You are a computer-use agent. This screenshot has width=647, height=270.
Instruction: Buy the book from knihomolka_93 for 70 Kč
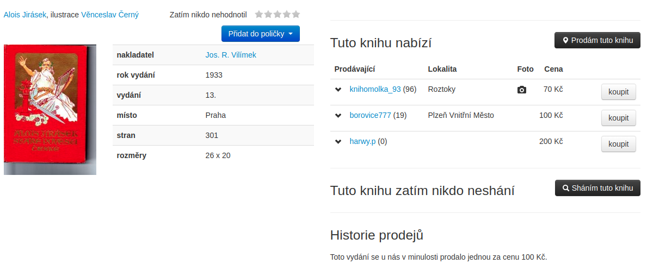(x=618, y=92)
